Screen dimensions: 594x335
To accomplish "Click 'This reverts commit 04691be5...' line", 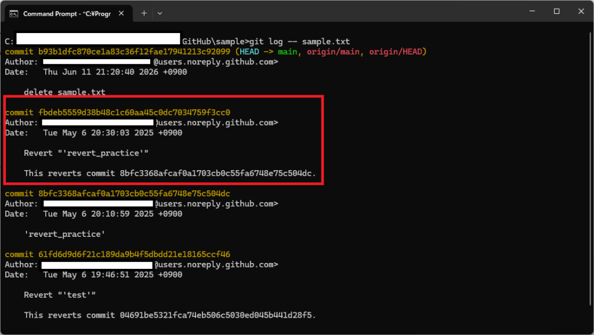I will 170,315.
